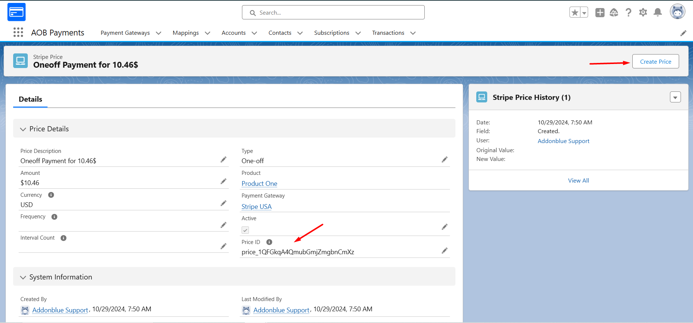This screenshot has width=693, height=323.
Task: Show the Currency info tooltip icon
Action: pyautogui.click(x=51, y=195)
